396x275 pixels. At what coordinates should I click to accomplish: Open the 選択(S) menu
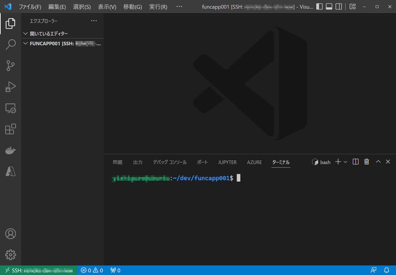[82, 7]
